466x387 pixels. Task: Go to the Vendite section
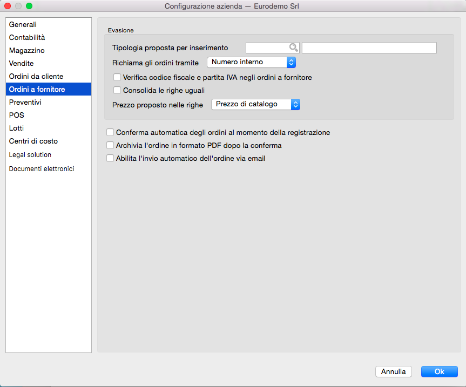tap(22, 64)
